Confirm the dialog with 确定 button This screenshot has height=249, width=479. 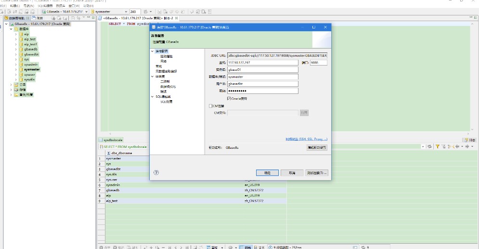click(267, 173)
